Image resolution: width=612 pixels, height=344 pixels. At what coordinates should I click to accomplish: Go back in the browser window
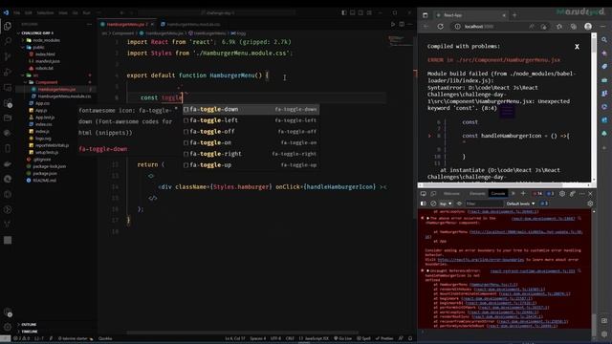(426, 27)
